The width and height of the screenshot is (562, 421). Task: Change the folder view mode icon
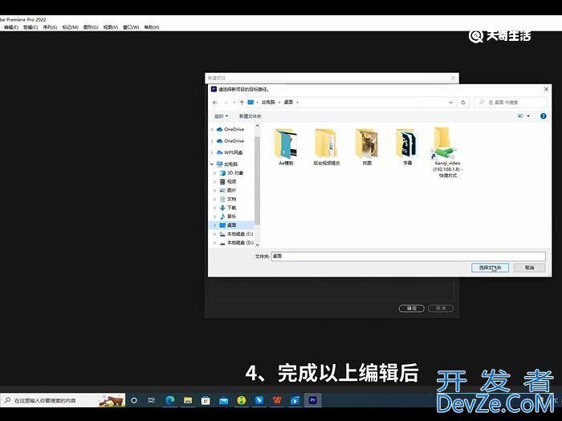(x=520, y=116)
